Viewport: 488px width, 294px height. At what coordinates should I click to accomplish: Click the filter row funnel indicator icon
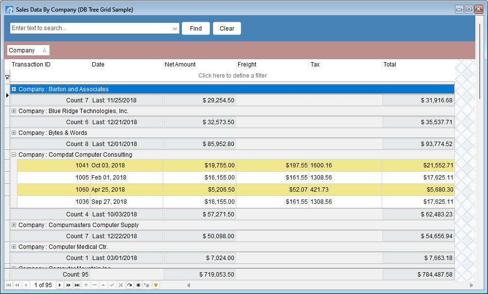coord(7,77)
